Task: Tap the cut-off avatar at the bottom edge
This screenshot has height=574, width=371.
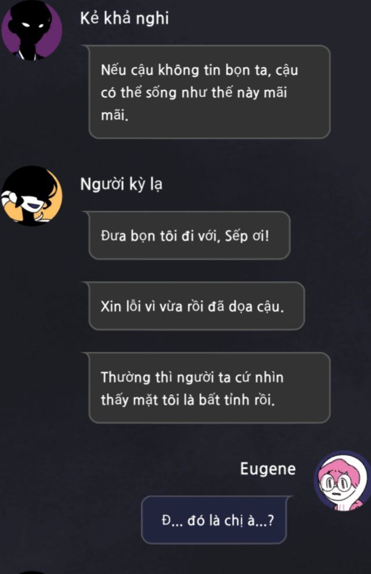Action: point(32,572)
